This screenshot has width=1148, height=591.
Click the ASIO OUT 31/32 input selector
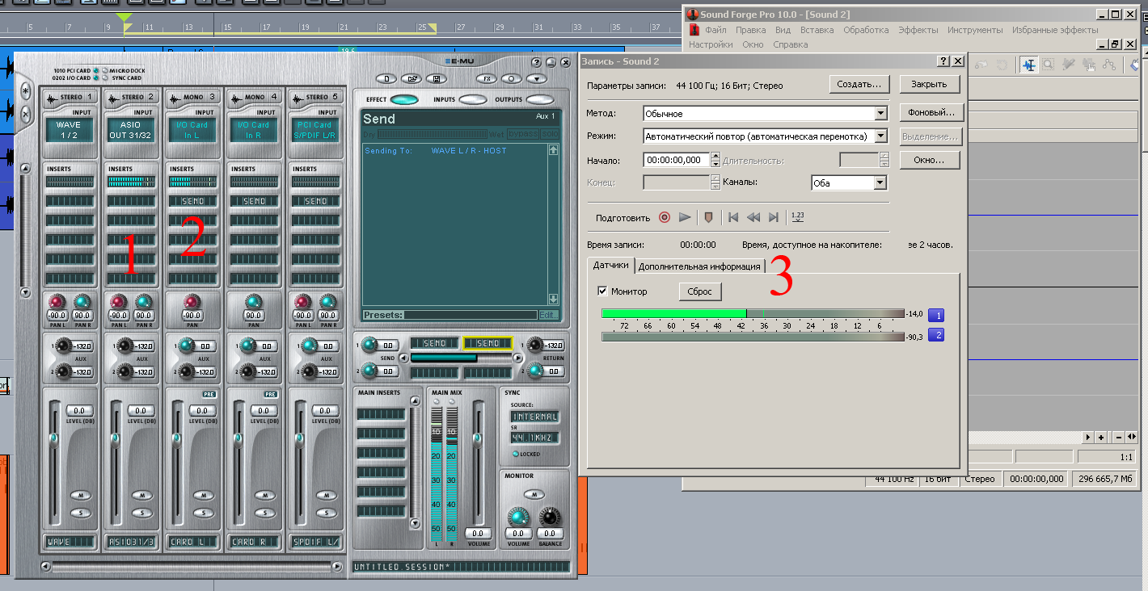pyautogui.click(x=130, y=130)
